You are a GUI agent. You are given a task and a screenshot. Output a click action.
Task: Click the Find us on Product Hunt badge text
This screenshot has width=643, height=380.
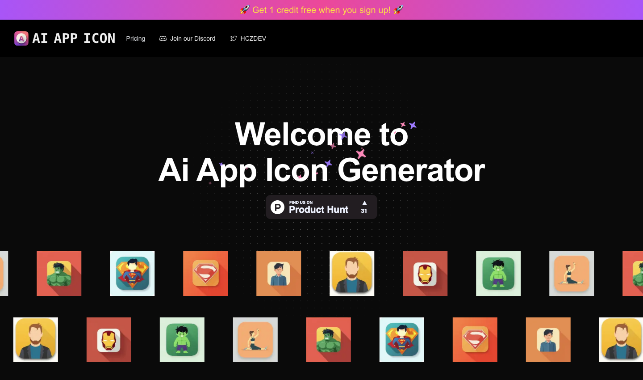pyautogui.click(x=318, y=207)
